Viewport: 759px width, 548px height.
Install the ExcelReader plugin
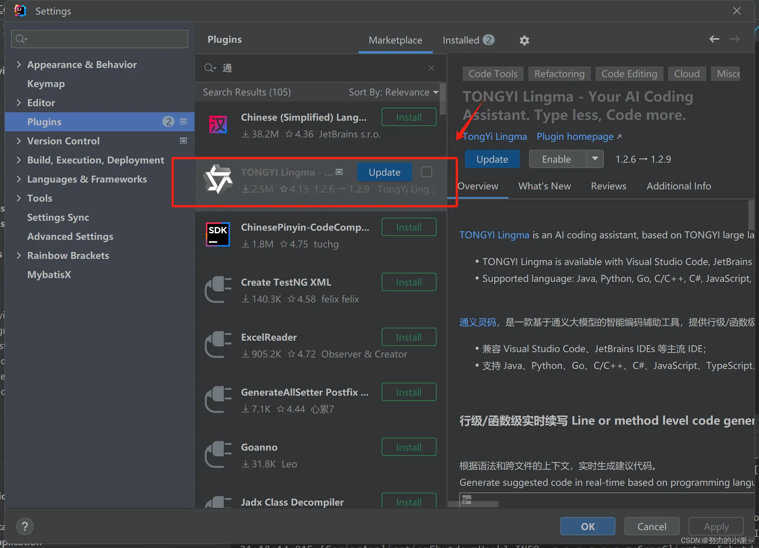[x=409, y=337]
